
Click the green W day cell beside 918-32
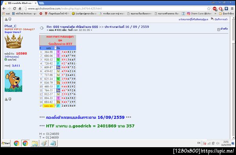(x=58, y=60)
